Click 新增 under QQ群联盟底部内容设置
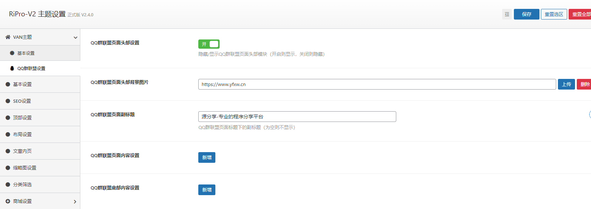This screenshot has height=209, width=591. click(x=207, y=190)
